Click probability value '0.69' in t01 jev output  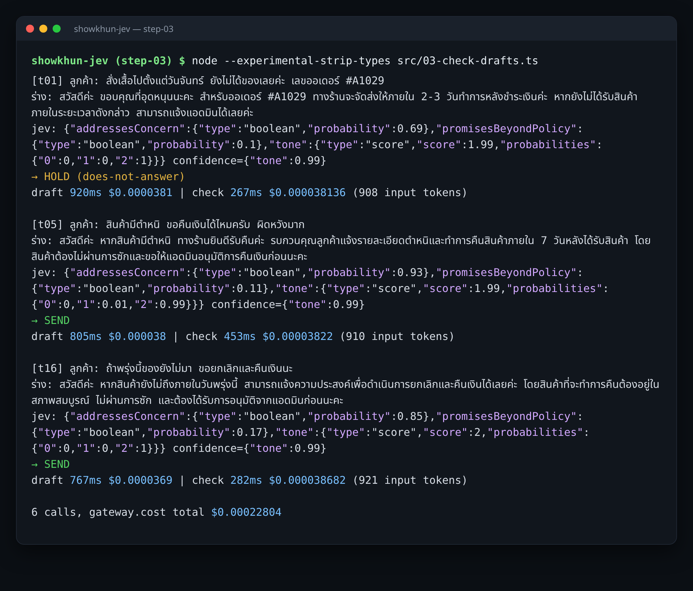[410, 129]
